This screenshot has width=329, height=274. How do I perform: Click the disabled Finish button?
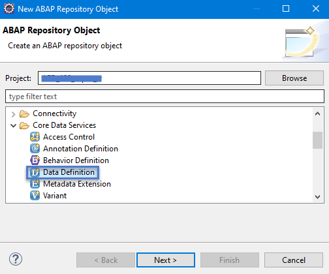click(230, 260)
